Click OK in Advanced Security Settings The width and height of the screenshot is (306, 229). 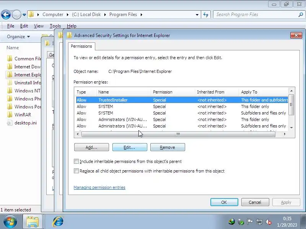(x=224, y=202)
